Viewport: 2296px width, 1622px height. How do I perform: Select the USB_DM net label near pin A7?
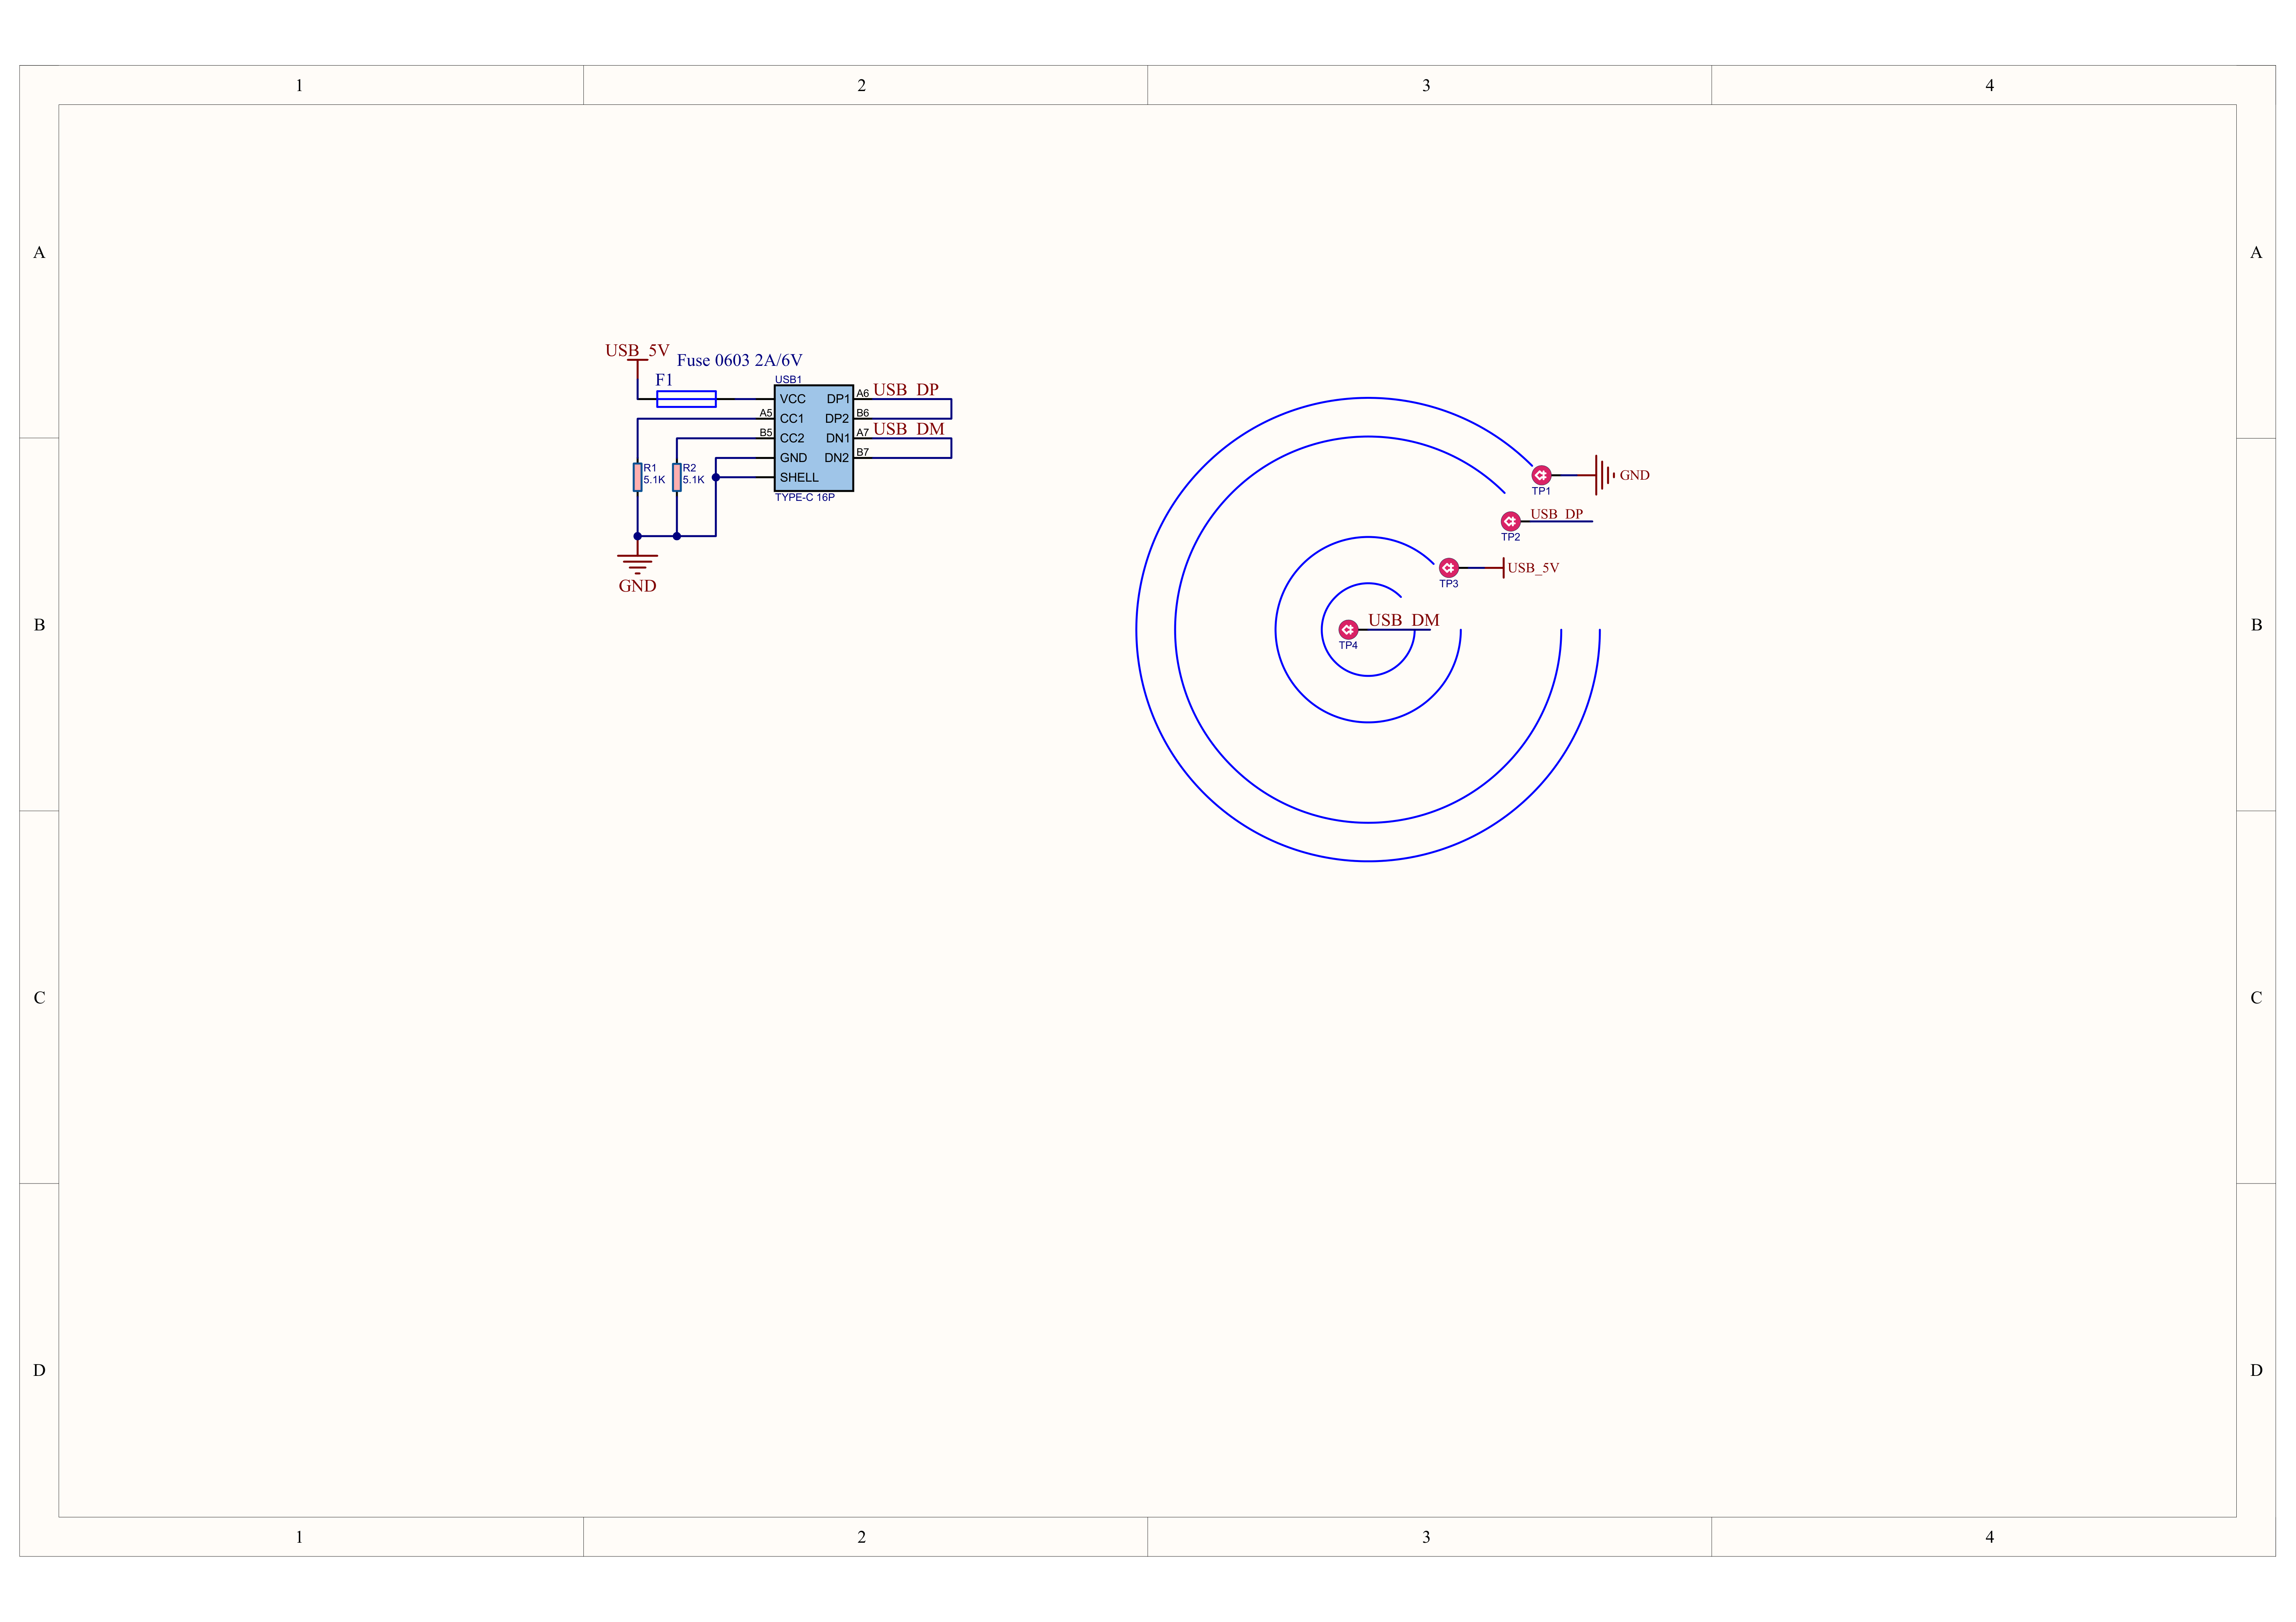pos(908,429)
